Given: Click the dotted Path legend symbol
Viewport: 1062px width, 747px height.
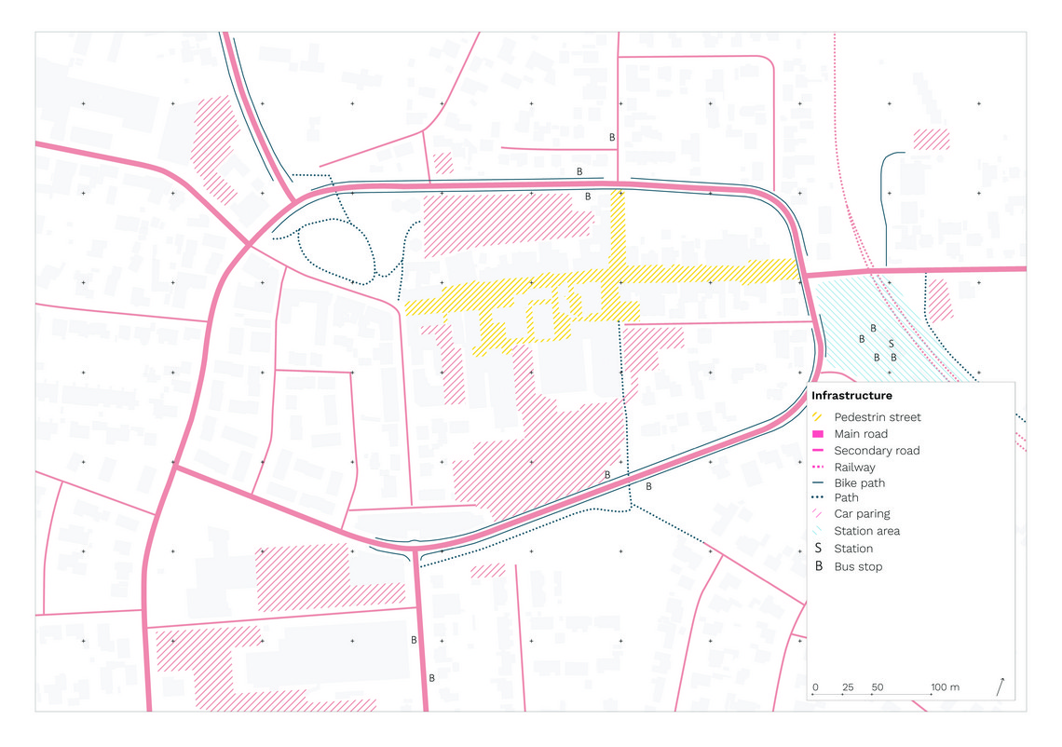Looking at the screenshot, I should click(x=818, y=497).
